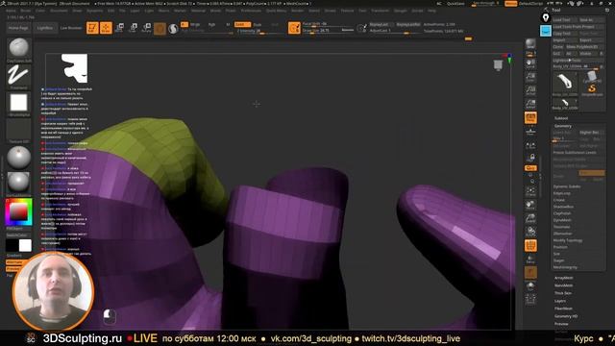The image size is (615, 346).
Task: Expand the NanoMesh section
Action: pos(564,285)
